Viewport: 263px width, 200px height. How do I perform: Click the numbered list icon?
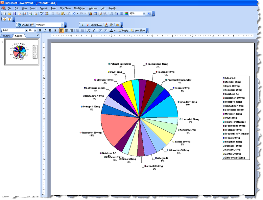78,30
